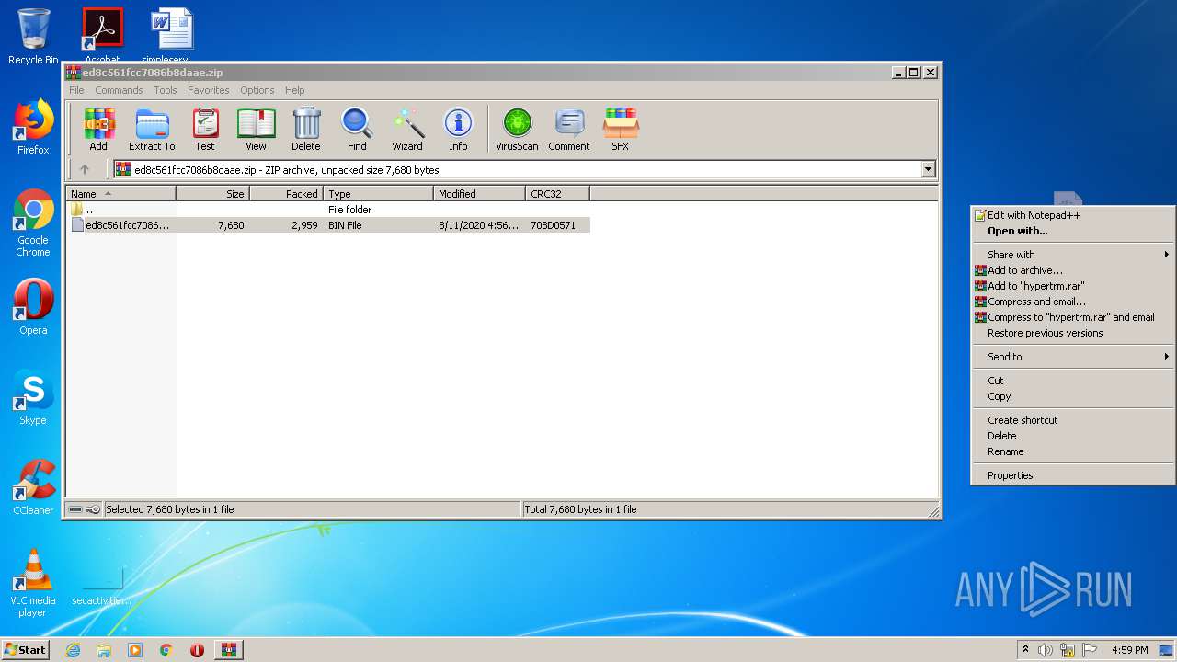Click the CCleaner desktop shortcut
1177x662 pixels.
click(33, 487)
